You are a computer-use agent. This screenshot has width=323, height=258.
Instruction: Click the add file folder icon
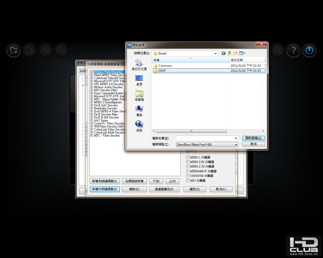pos(14,50)
